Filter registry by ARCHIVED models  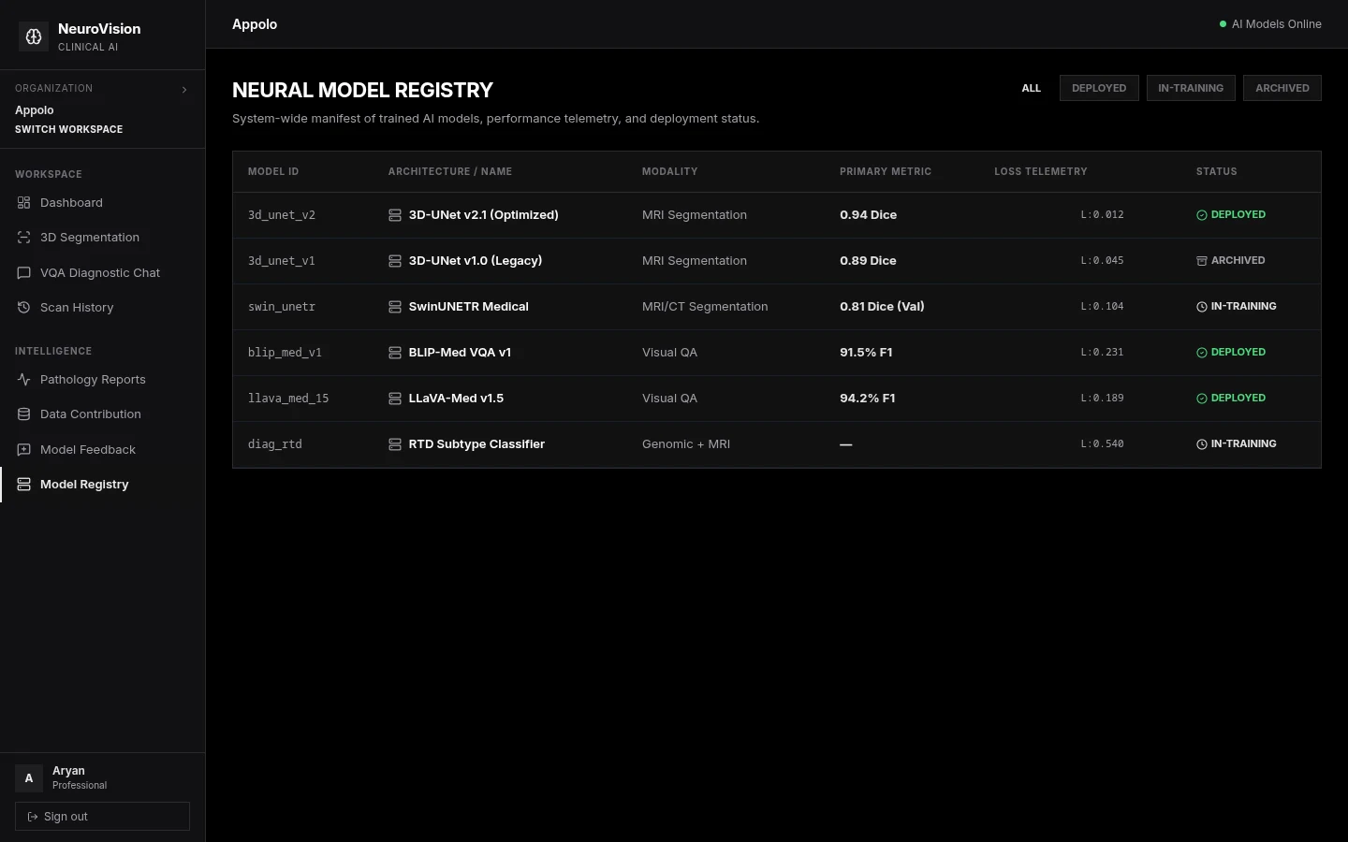pos(1282,88)
